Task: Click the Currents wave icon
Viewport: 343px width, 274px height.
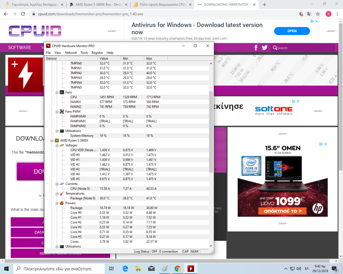Action: (x=62, y=184)
